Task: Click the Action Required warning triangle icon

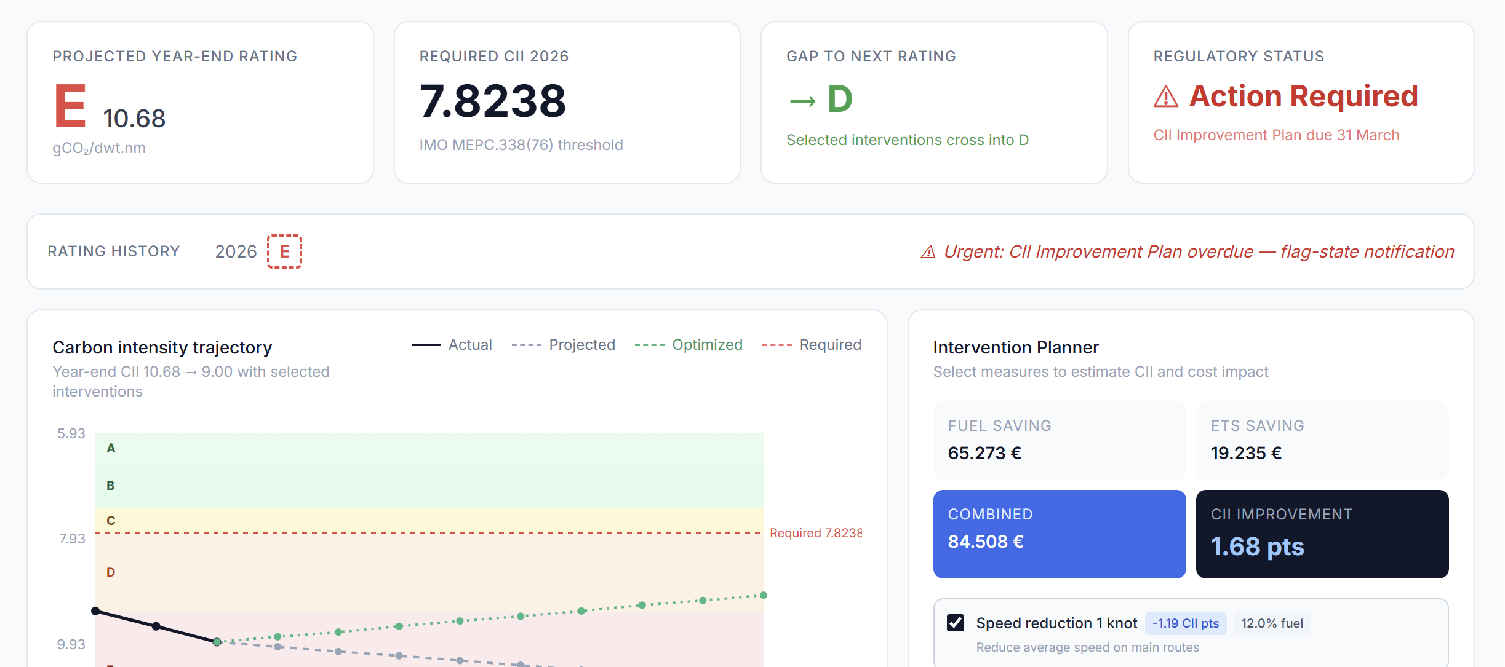Action: pos(1166,97)
